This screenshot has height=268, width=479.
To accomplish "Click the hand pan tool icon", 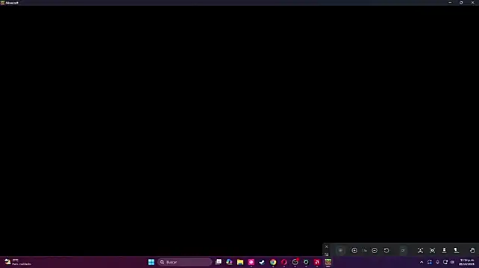I will pyautogui.click(x=472, y=250).
